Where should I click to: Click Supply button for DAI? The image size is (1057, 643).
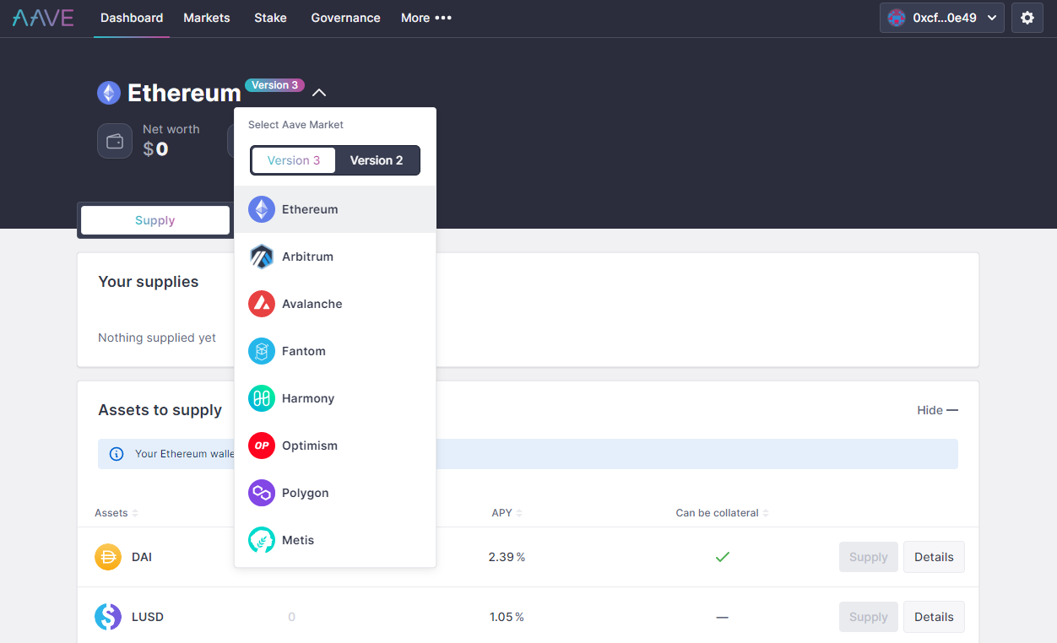(x=869, y=557)
